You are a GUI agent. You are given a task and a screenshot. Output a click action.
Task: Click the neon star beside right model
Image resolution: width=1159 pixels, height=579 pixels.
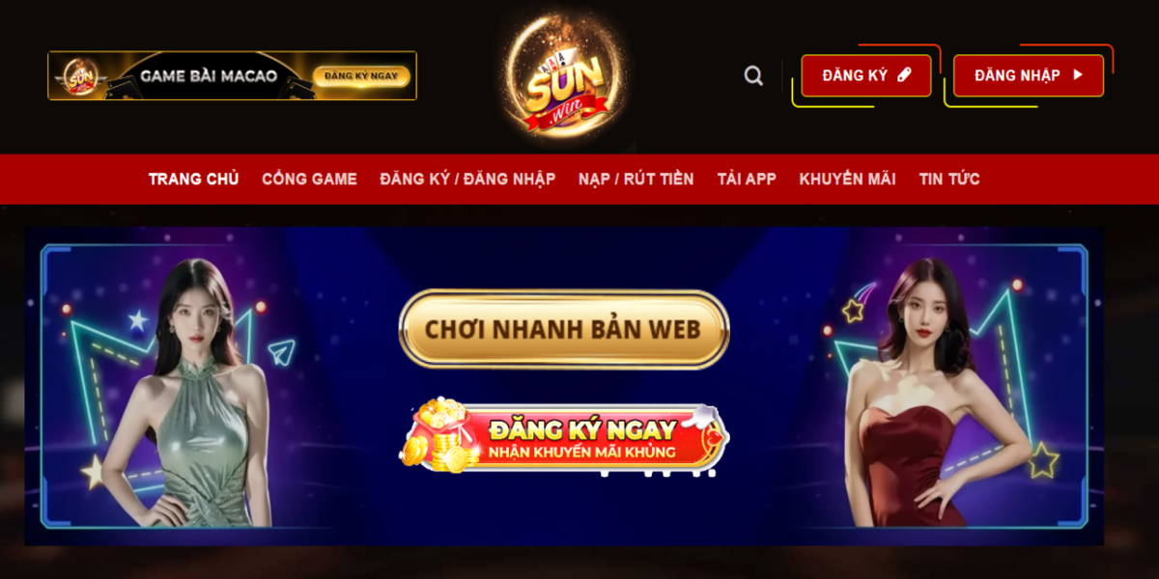coord(1043,460)
